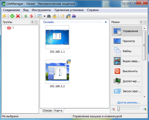The width and height of the screenshot is (149, 120).
Task: Click the gear settings toolbar icon
Action: coord(54,16)
